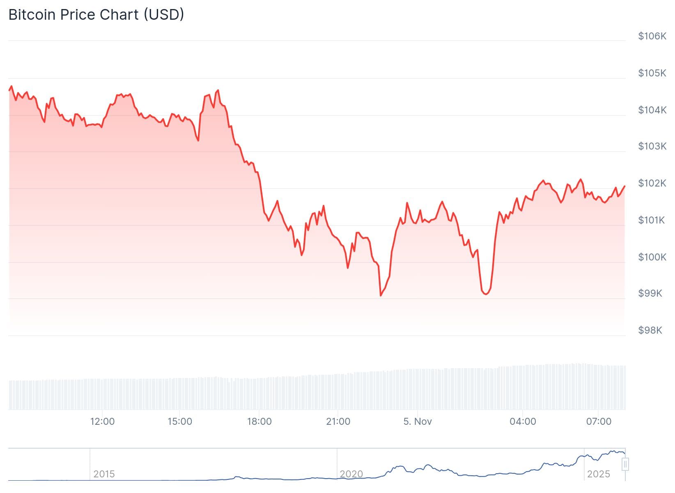Click the Bitcoin Price Chart (USD) title

pos(96,15)
